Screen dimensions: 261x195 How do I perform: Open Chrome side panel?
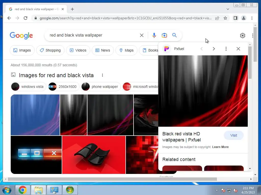(x=235, y=18)
